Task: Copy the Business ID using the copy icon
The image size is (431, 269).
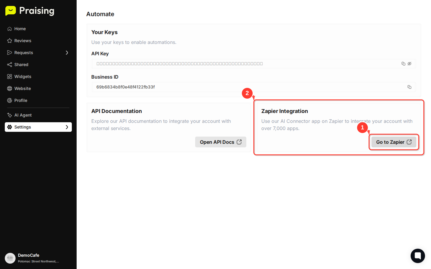Action: tap(409, 87)
